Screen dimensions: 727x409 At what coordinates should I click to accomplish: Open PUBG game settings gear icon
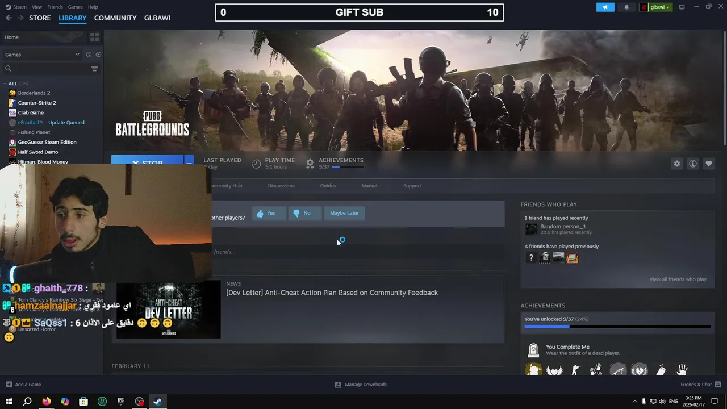(x=676, y=164)
